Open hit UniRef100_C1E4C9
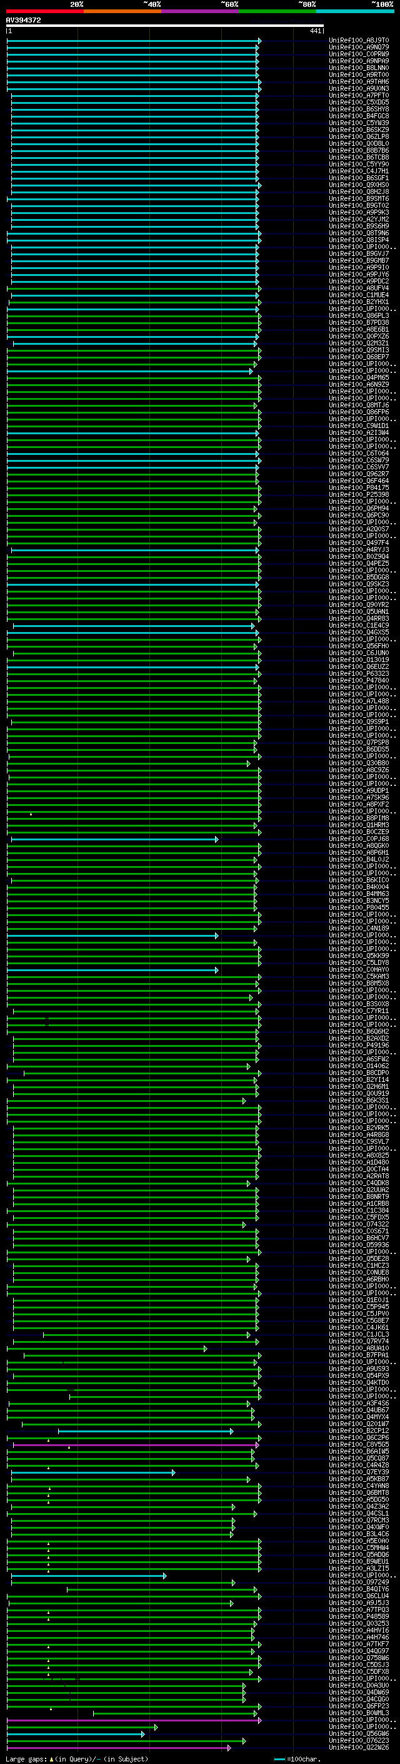400x1764 pixels. pyautogui.click(x=359, y=625)
